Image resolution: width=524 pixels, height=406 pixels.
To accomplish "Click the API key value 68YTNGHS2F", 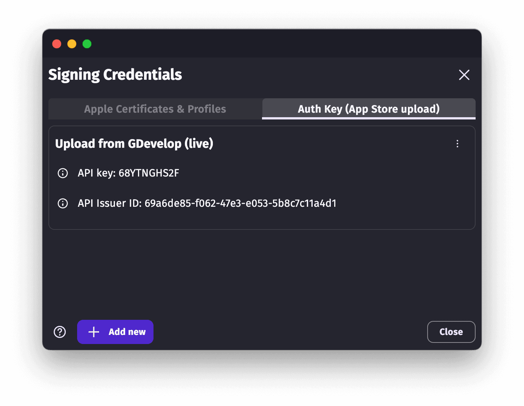I will 148,173.
